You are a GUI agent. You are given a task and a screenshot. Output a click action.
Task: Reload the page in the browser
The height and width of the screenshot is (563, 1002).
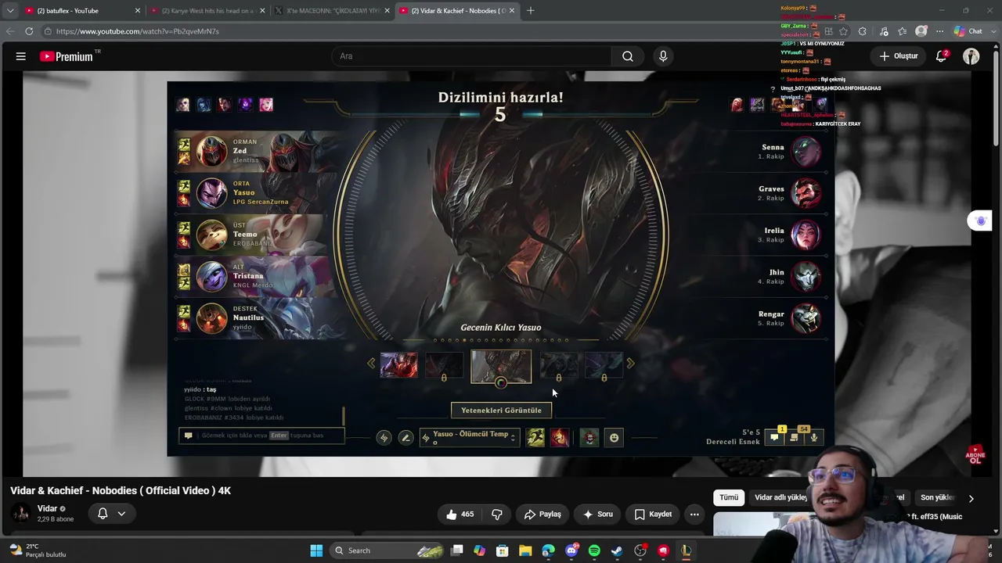point(29,31)
